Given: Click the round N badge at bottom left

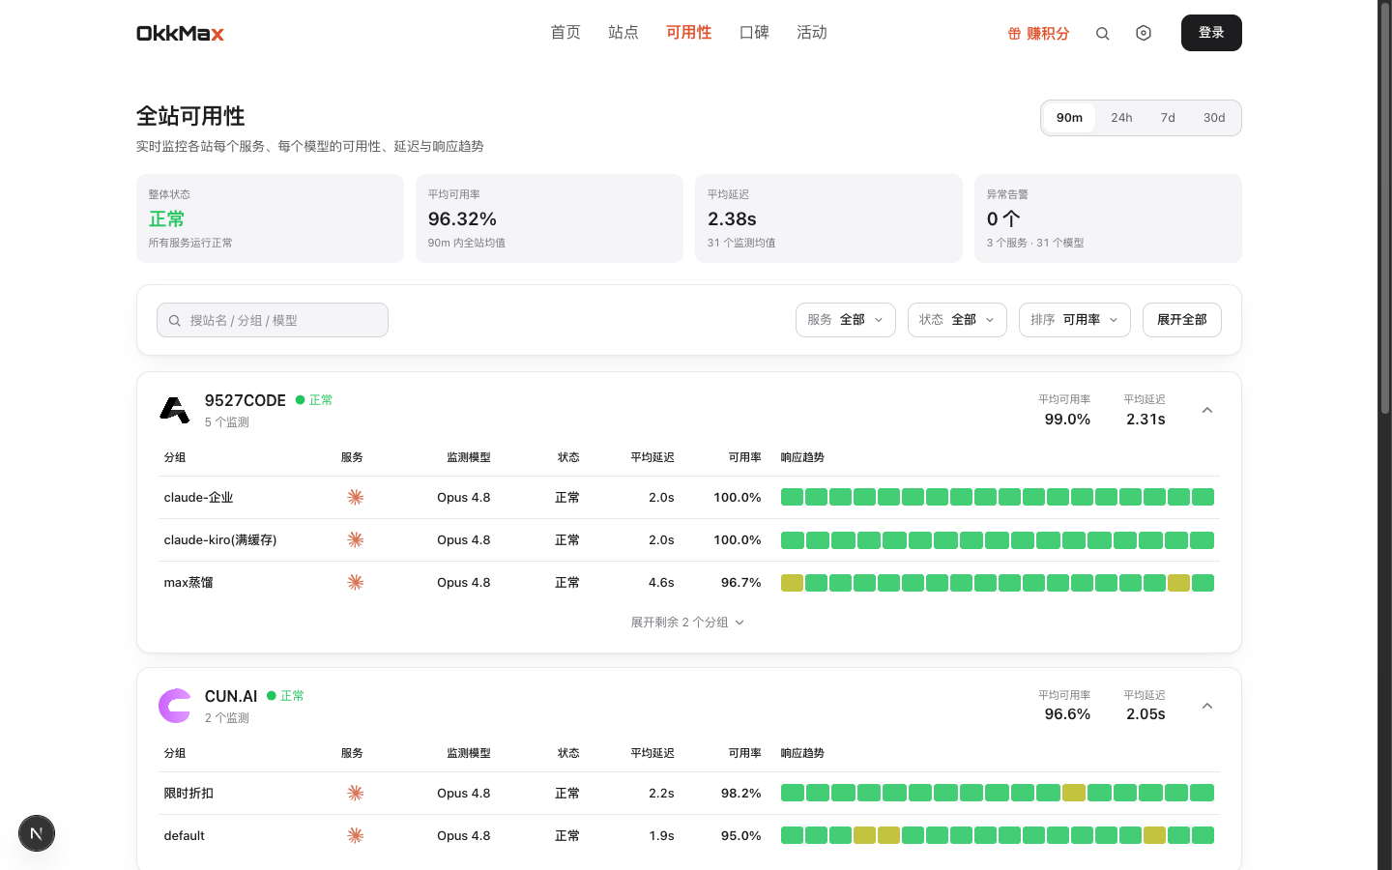Looking at the screenshot, I should point(37,833).
